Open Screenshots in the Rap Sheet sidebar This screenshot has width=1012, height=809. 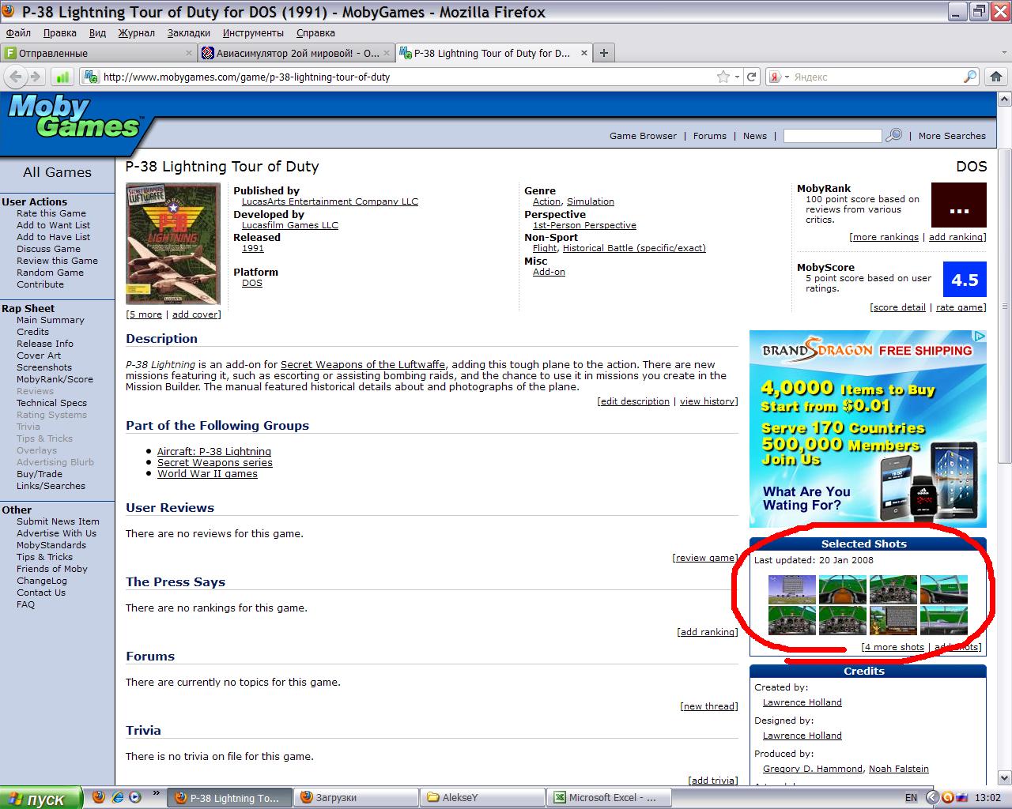point(44,367)
